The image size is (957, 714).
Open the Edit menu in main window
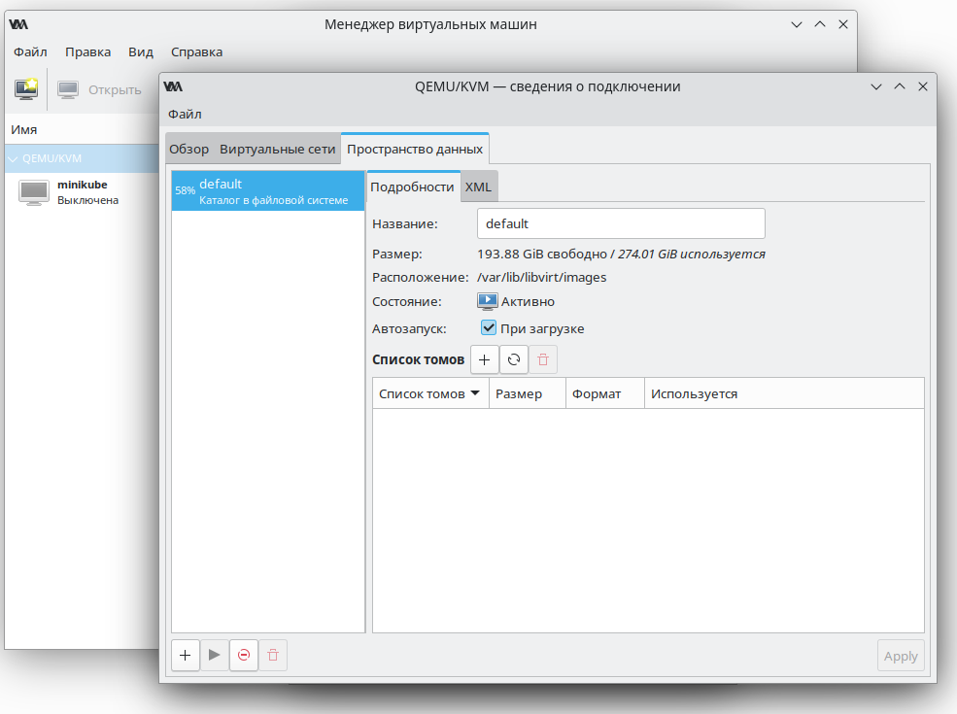tap(87, 51)
